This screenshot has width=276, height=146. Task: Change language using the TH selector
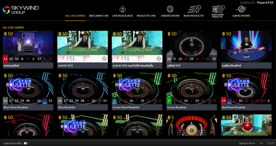(x=261, y=143)
